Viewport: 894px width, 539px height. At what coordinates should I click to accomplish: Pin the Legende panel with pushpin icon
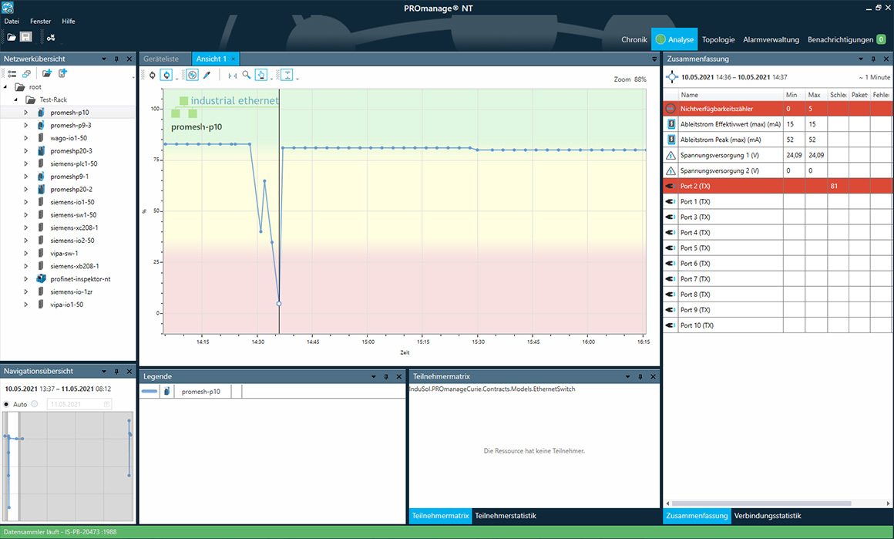tap(386, 376)
